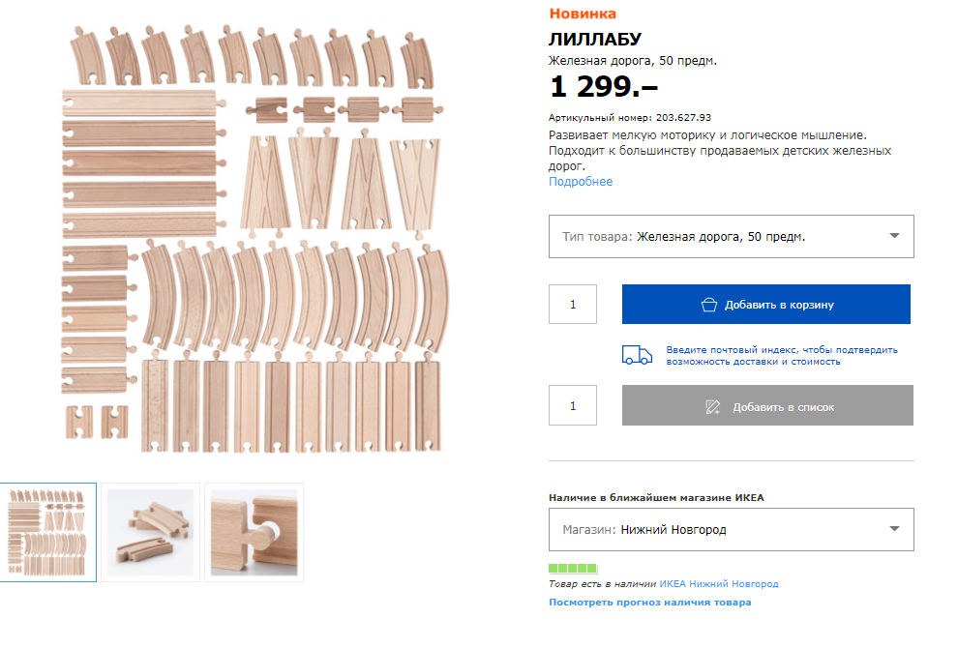Screen dimensions: 958x648
Task: Open Посмотреть прогноз наличия товара link
Action: pos(649,603)
